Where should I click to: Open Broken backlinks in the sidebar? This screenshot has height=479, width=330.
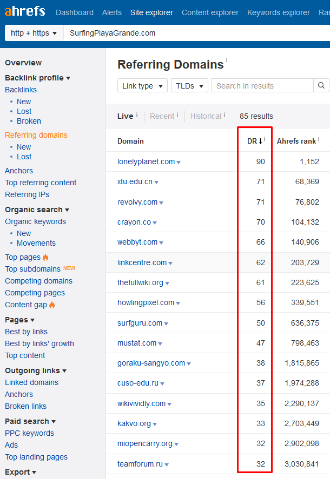click(x=29, y=122)
